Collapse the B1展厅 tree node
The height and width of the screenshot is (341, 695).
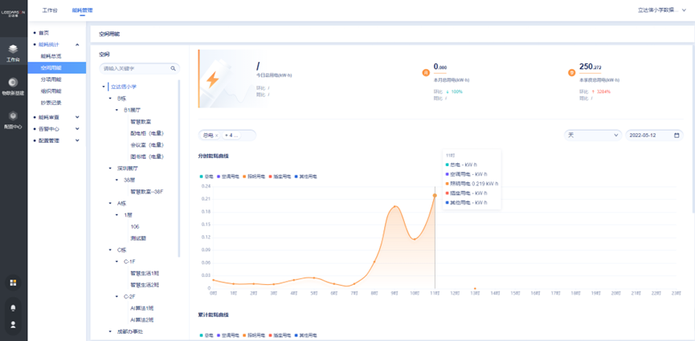click(x=117, y=109)
